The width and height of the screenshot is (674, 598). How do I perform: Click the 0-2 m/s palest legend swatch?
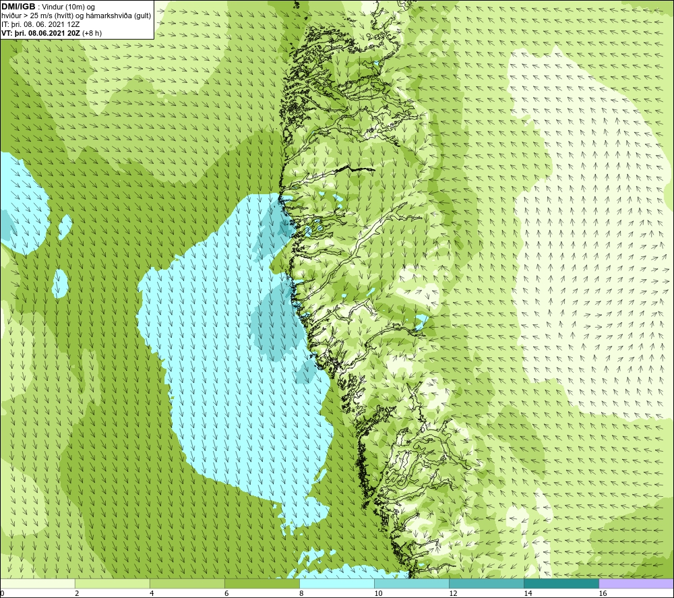click(x=38, y=583)
